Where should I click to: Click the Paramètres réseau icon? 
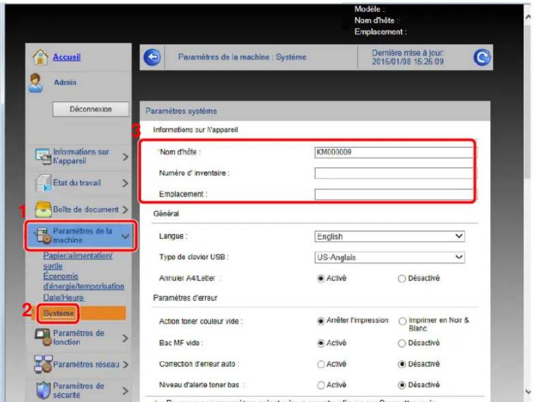[43, 364]
